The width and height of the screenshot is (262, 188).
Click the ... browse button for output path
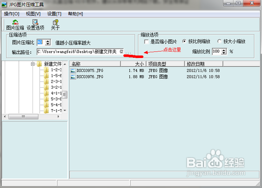(x=128, y=52)
